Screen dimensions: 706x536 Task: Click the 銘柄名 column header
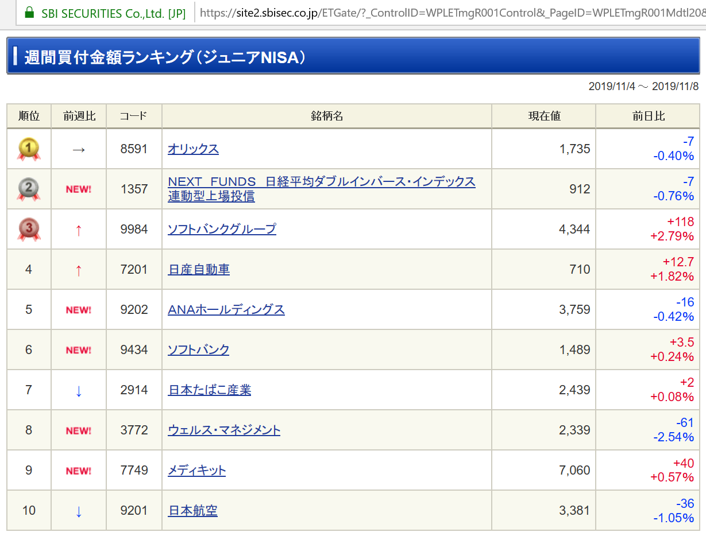click(327, 116)
